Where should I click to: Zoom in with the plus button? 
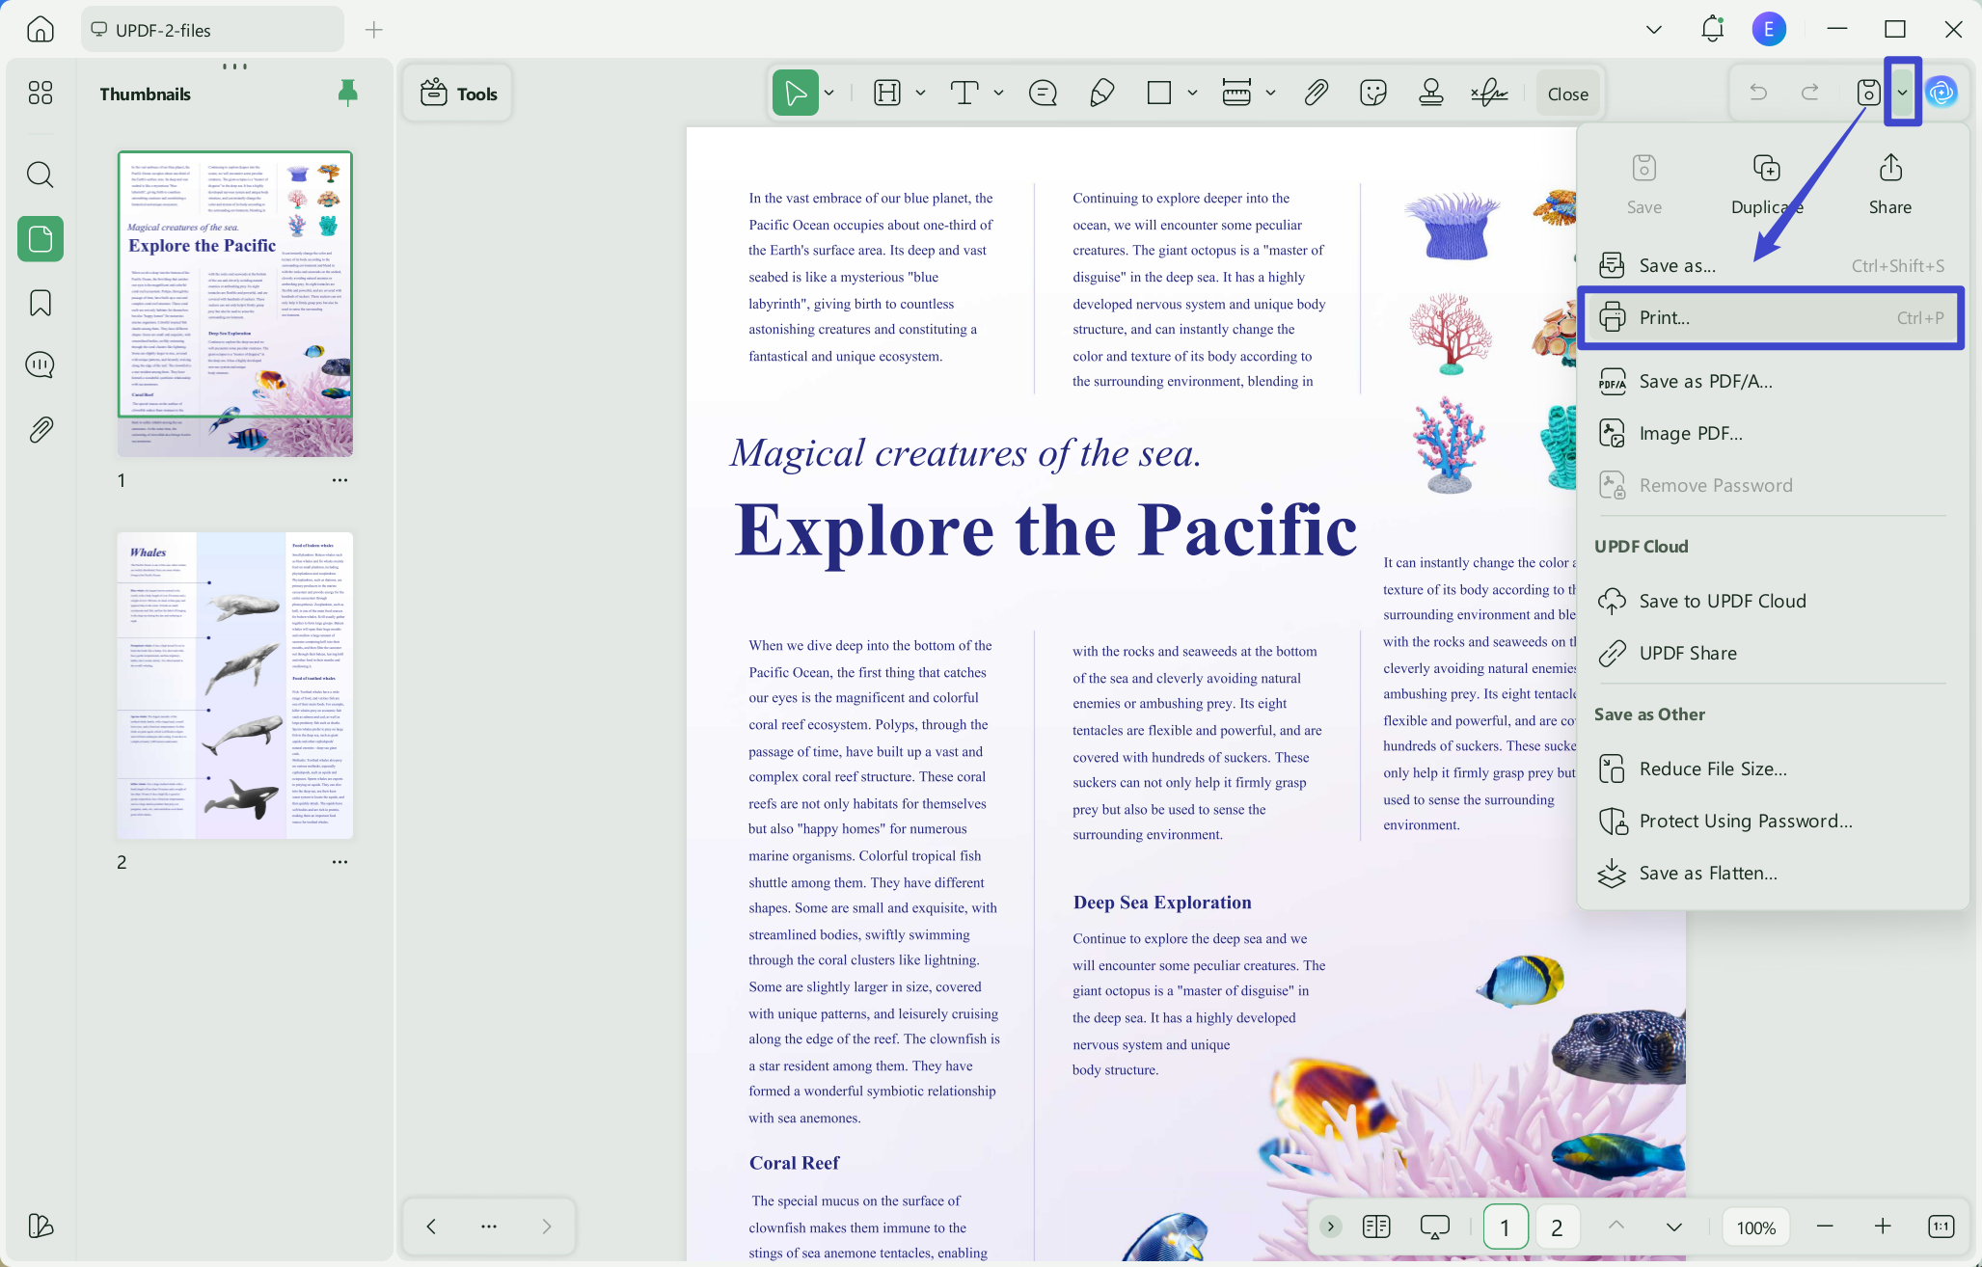click(x=1883, y=1226)
